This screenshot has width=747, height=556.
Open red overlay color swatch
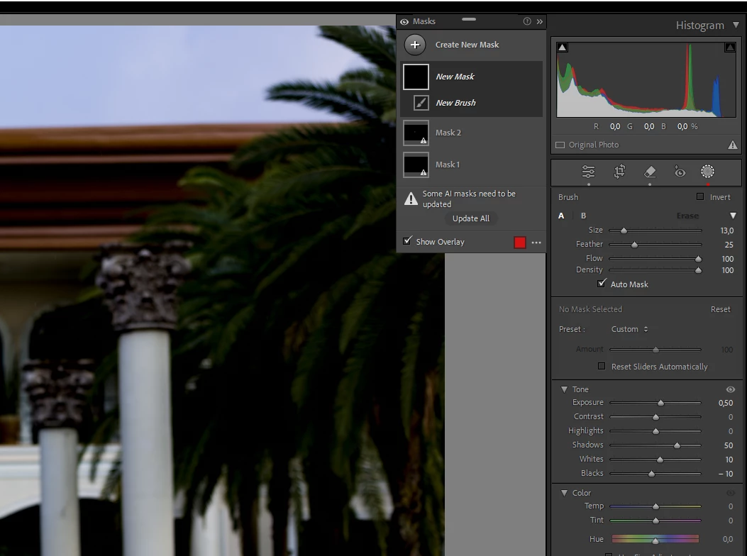click(520, 243)
